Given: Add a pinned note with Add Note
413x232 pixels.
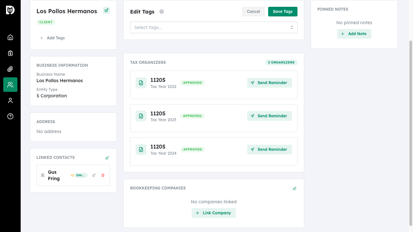Looking at the screenshot, I should (354, 34).
